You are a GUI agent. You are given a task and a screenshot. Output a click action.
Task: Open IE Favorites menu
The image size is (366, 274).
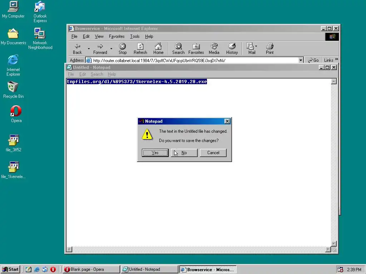click(117, 36)
